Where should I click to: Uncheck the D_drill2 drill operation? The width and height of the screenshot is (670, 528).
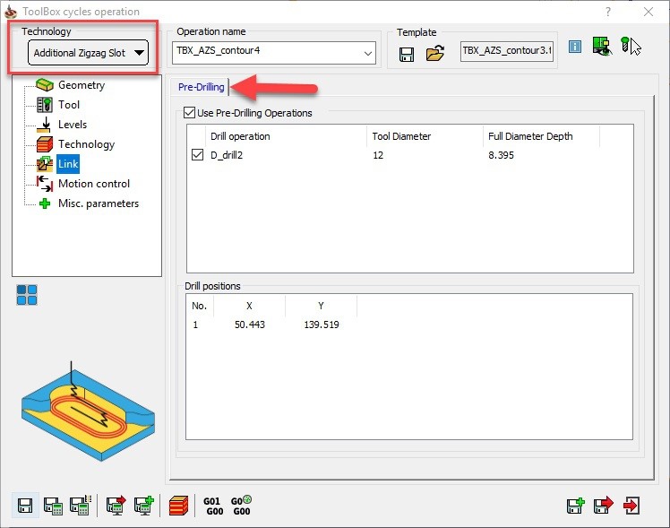[198, 155]
